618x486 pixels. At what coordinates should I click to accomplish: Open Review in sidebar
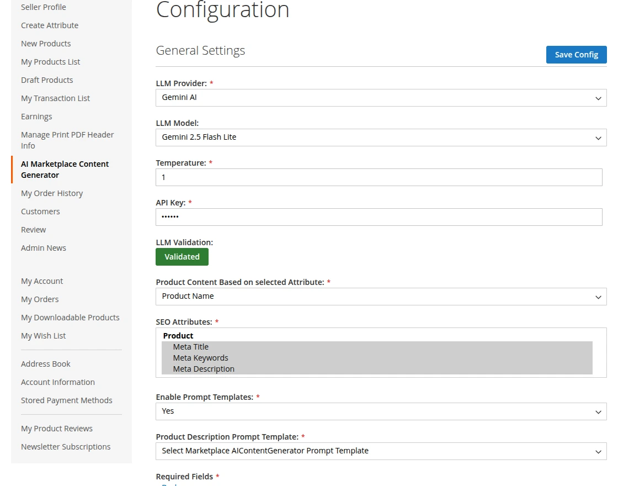tap(33, 230)
